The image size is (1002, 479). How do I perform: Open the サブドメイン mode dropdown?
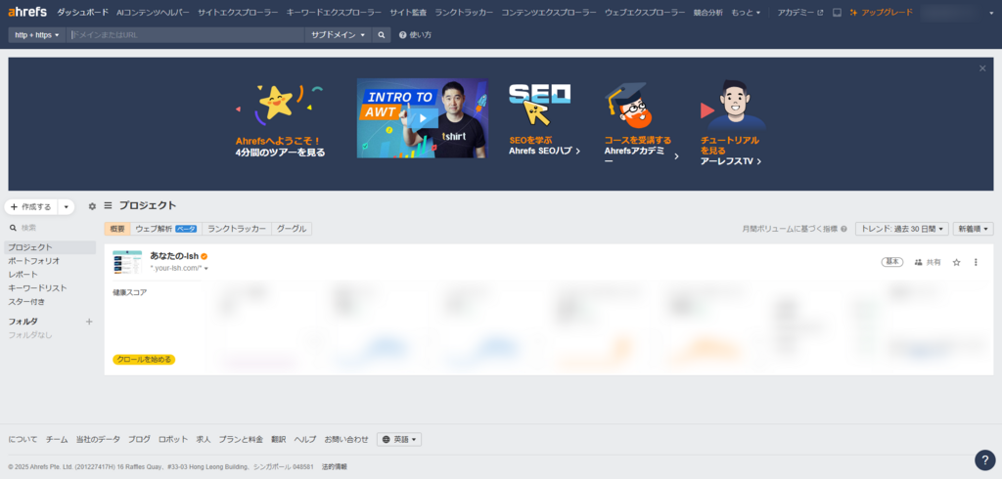point(338,35)
